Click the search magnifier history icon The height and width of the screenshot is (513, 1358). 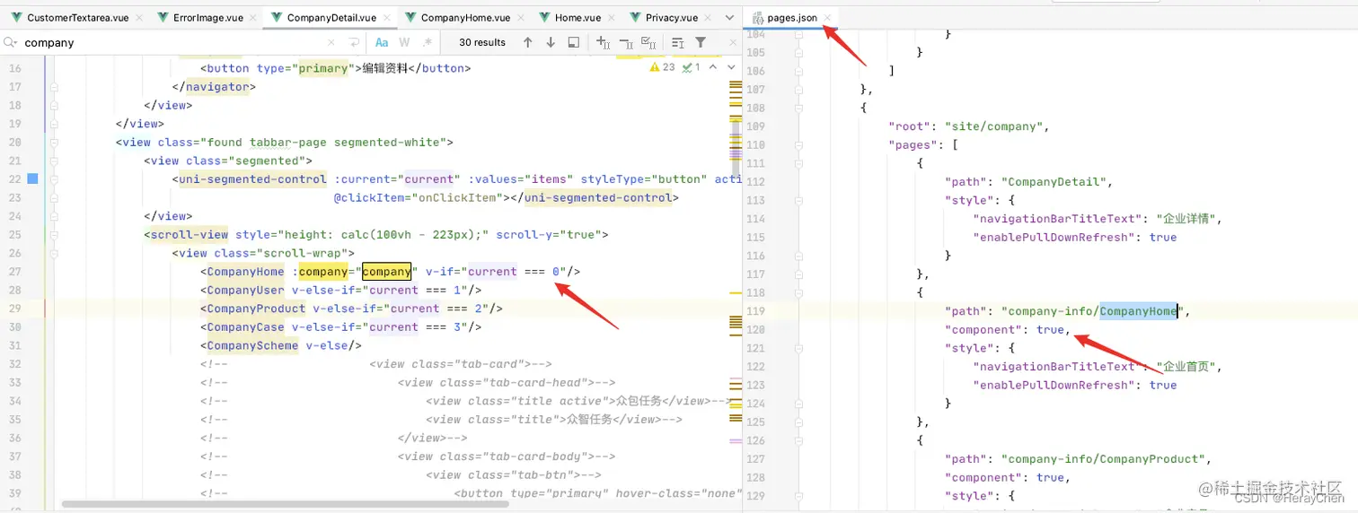[x=11, y=42]
